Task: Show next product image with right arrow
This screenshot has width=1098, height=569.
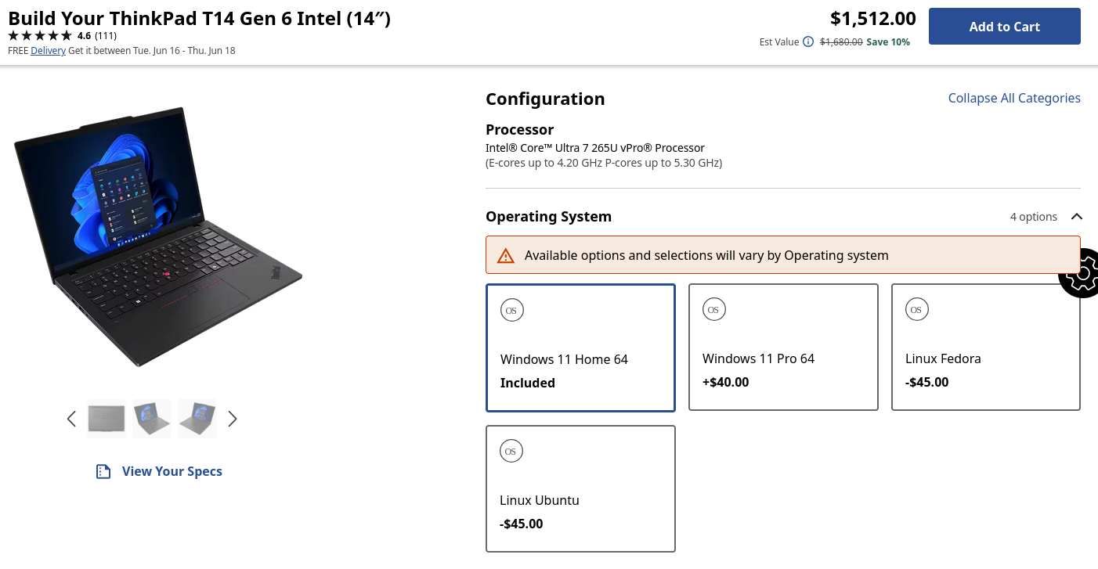Action: click(232, 419)
